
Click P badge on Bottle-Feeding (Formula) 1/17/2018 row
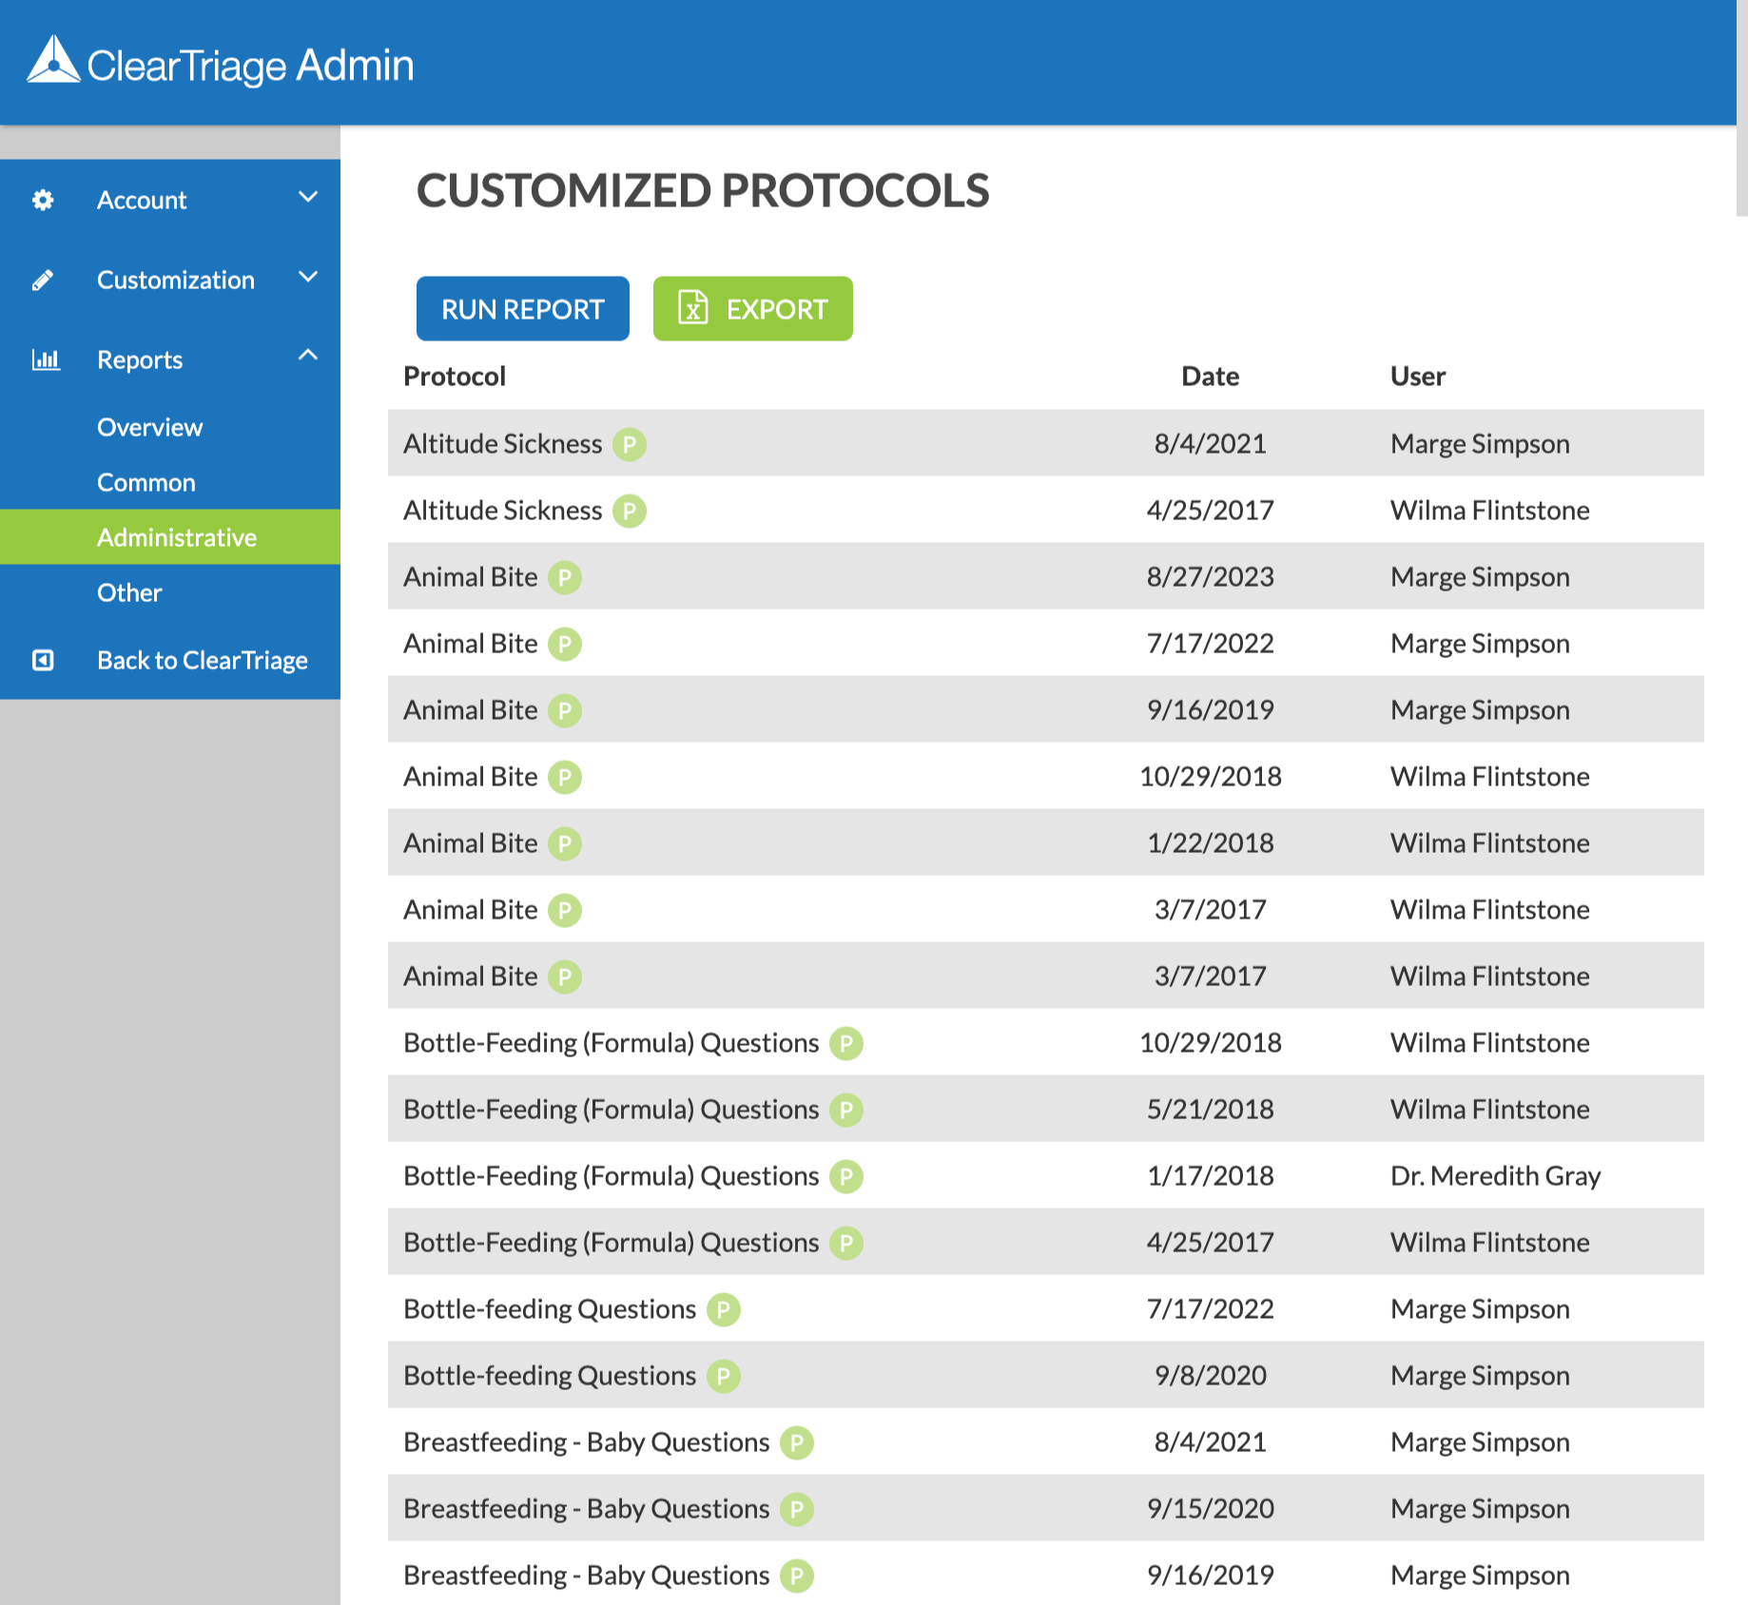(845, 1176)
